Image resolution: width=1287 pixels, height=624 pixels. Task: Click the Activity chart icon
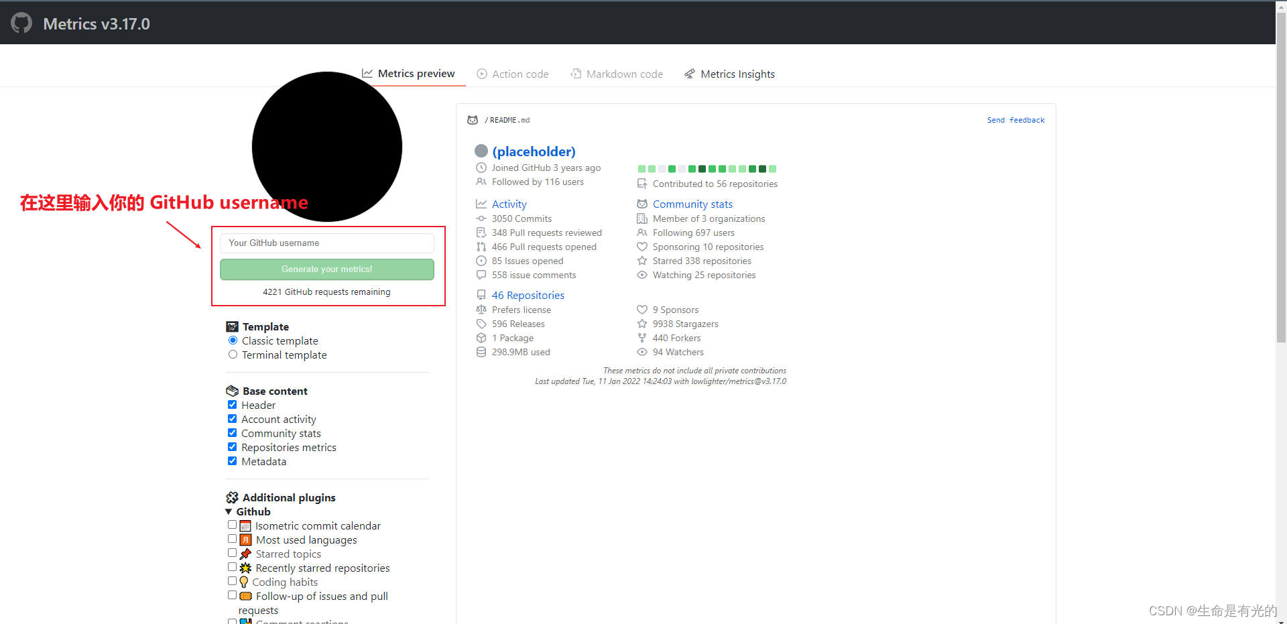tap(481, 204)
